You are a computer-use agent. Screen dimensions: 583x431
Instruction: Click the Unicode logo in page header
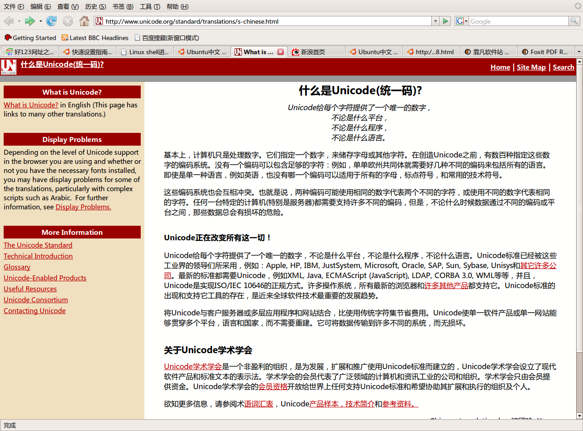point(9,67)
